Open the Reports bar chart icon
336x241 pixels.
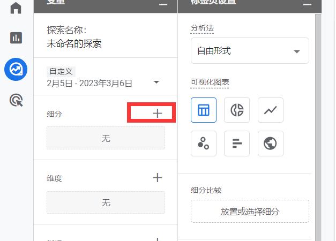(16, 37)
